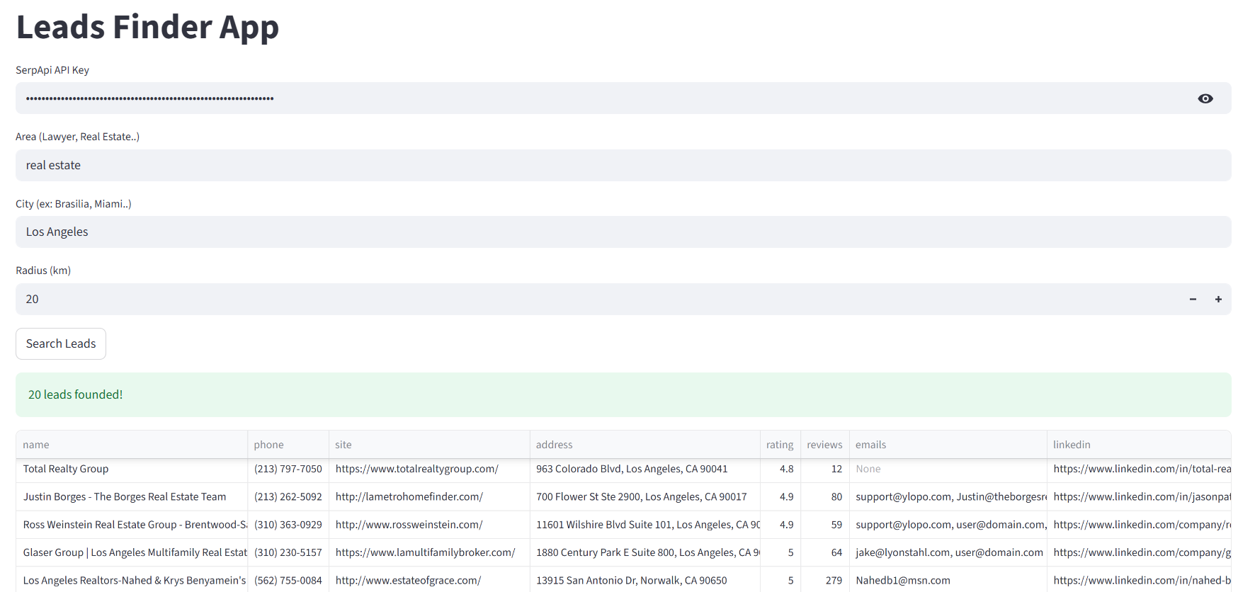Click the rossweinstein.com site cell

(x=429, y=525)
